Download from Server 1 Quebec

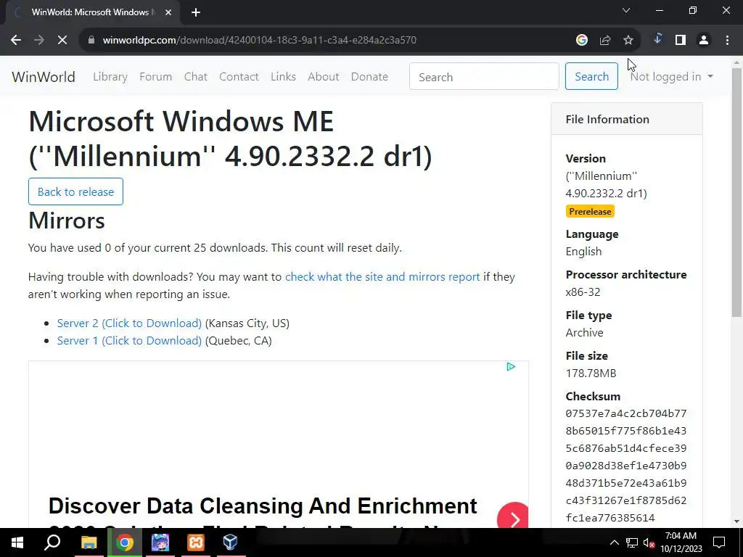coord(129,341)
